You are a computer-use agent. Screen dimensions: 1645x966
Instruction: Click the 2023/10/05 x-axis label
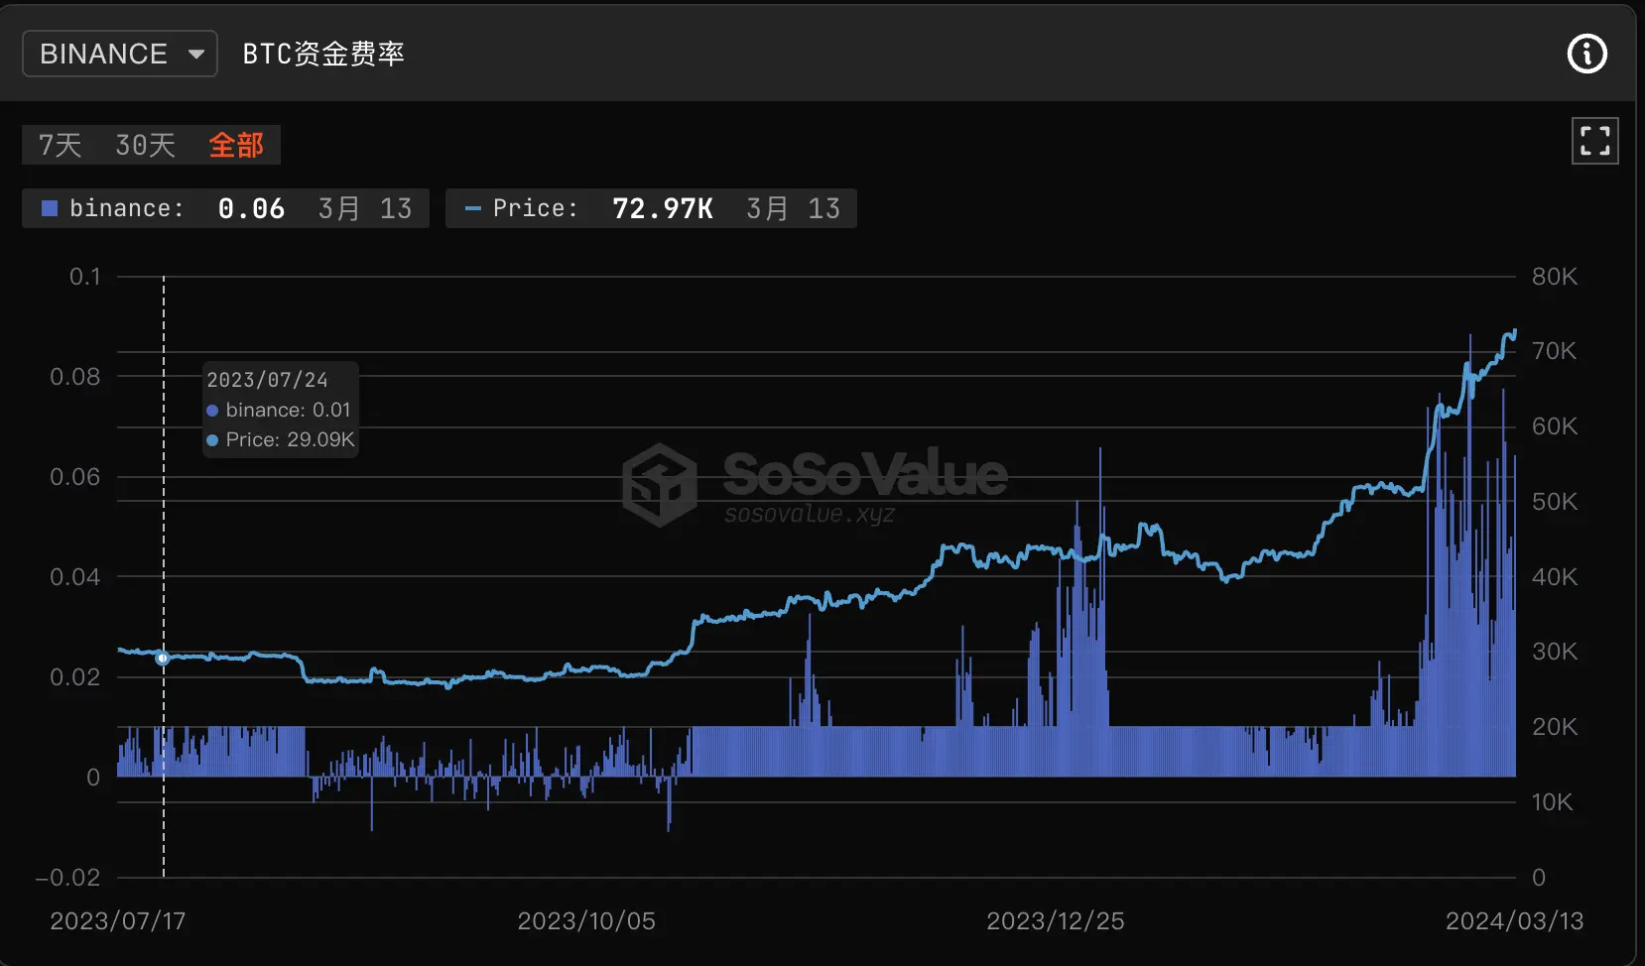[586, 920]
